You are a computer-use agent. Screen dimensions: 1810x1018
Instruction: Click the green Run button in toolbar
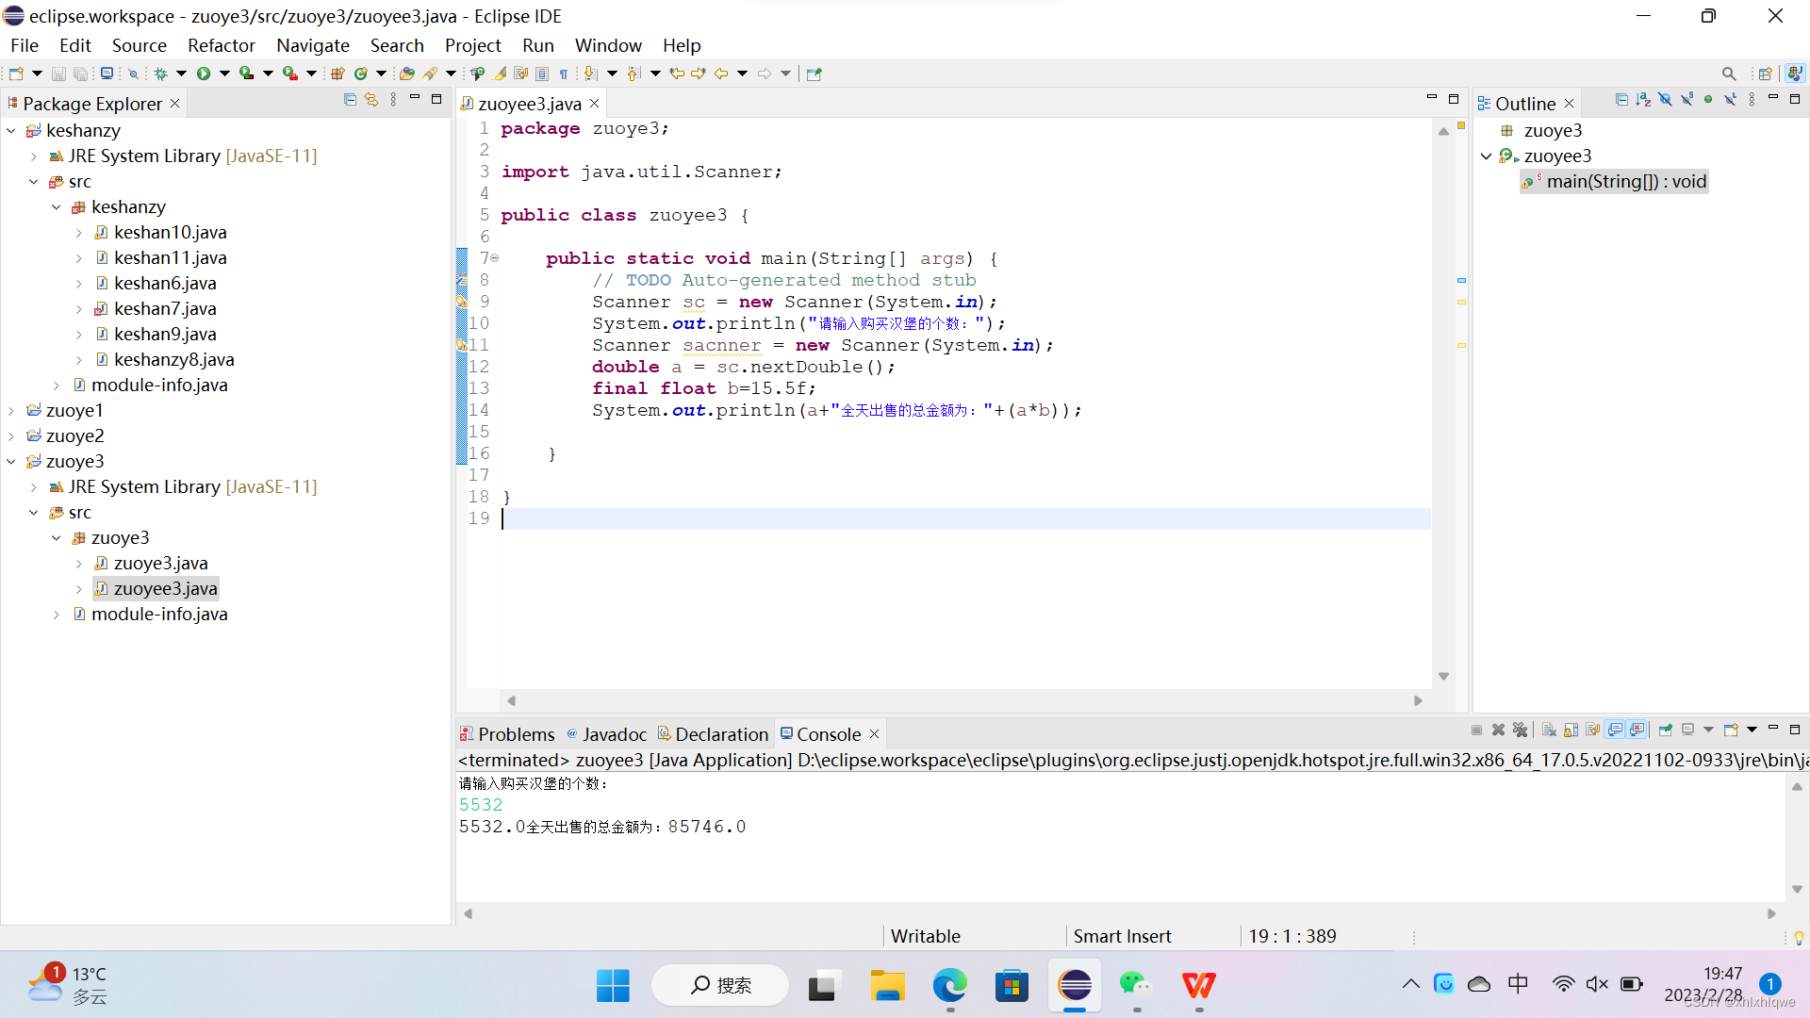(203, 74)
